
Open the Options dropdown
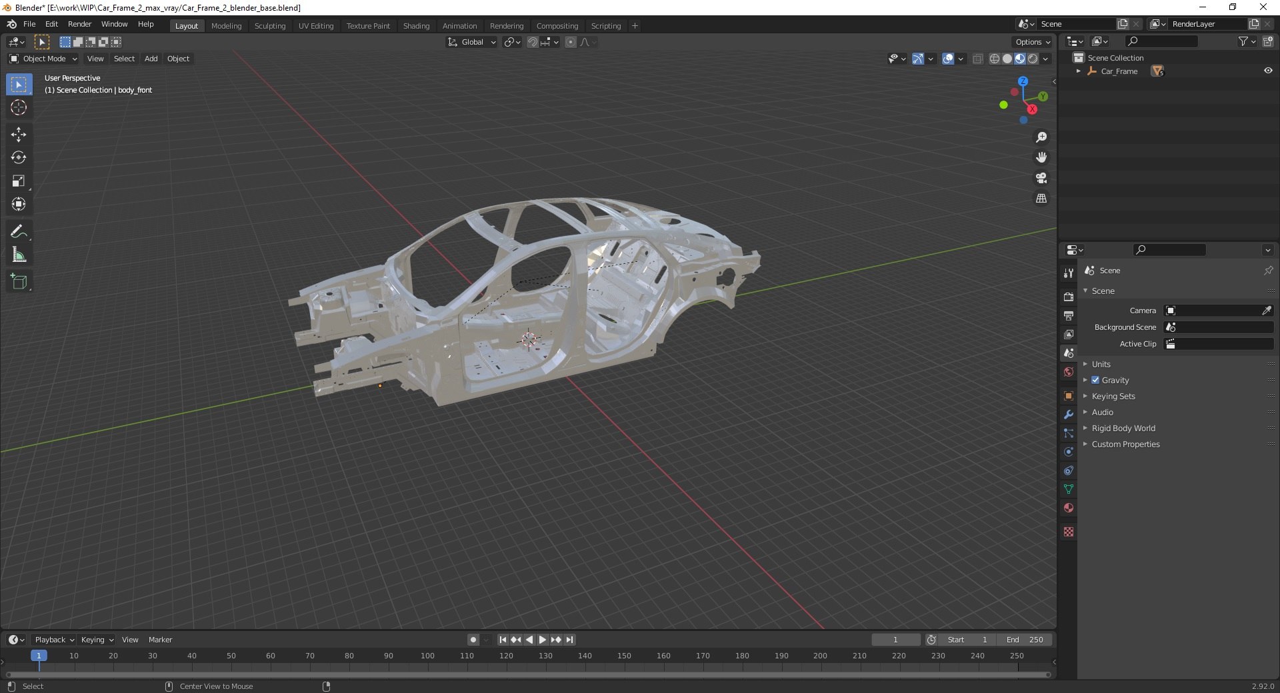click(x=1033, y=42)
